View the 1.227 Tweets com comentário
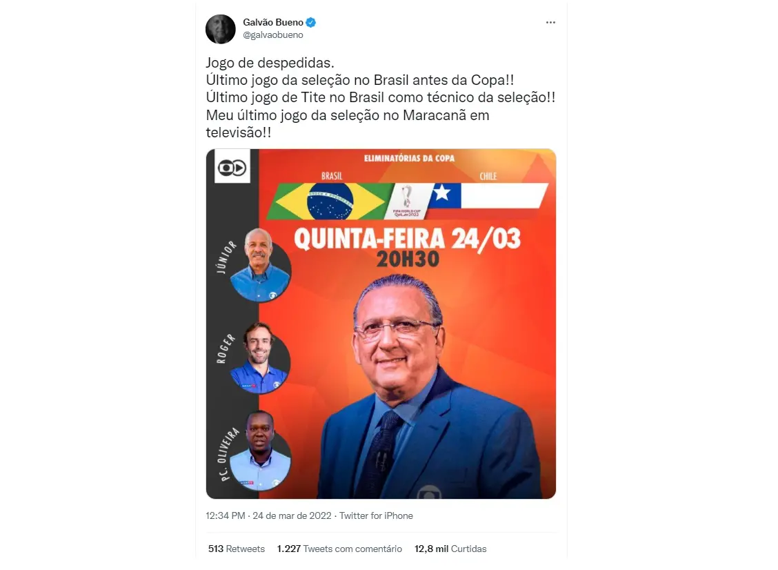The height and width of the screenshot is (570, 778). click(x=339, y=549)
